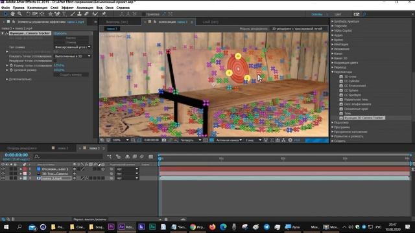Image resolution: width=415 pixels, height=233 pixels.
Task: Toggle viewer transparency grid icon
Action: click(212, 140)
